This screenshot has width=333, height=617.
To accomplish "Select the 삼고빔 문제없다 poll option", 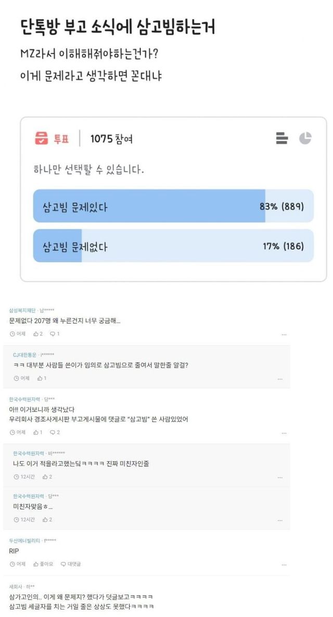I will click(173, 246).
